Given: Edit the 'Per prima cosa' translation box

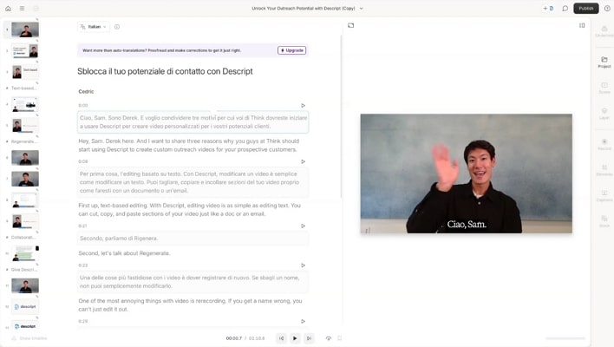Looking at the screenshot, I should click(x=193, y=182).
